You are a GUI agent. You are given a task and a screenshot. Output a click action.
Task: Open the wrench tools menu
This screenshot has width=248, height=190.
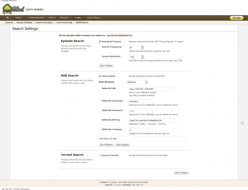pyautogui.click(x=9, y=18)
